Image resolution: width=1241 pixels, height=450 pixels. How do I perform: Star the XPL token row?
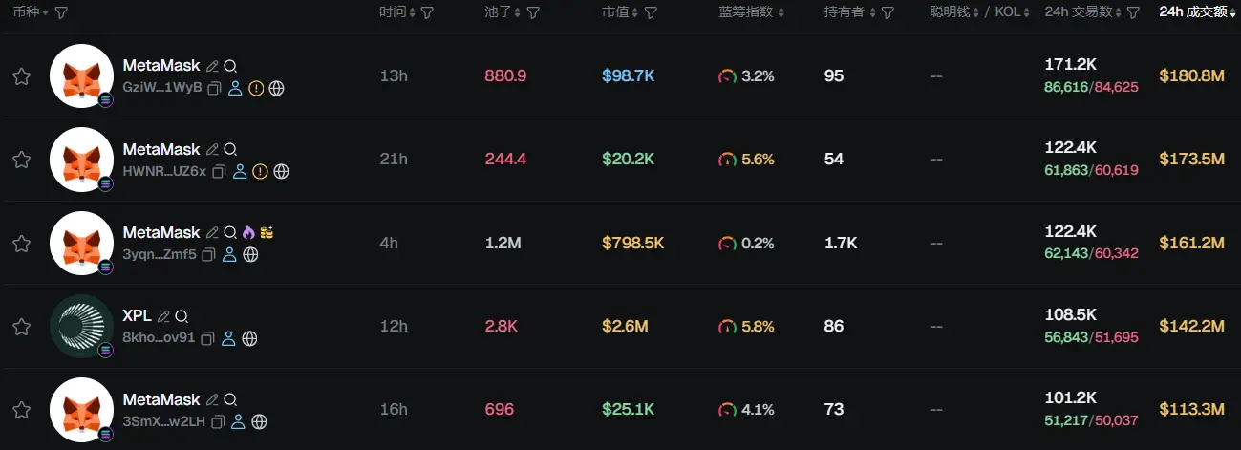point(21,327)
